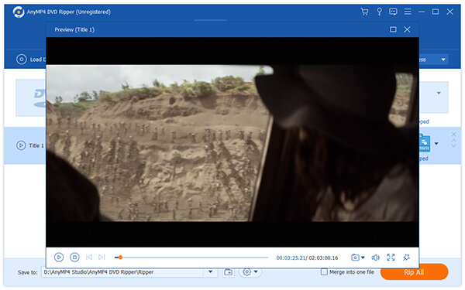This screenshot has width=465, height=290.
Task: Mute the preview volume
Action: pos(375,258)
